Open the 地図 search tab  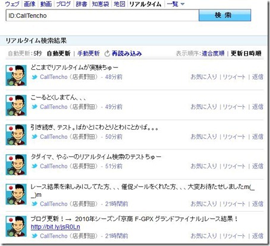[x=120, y=4]
